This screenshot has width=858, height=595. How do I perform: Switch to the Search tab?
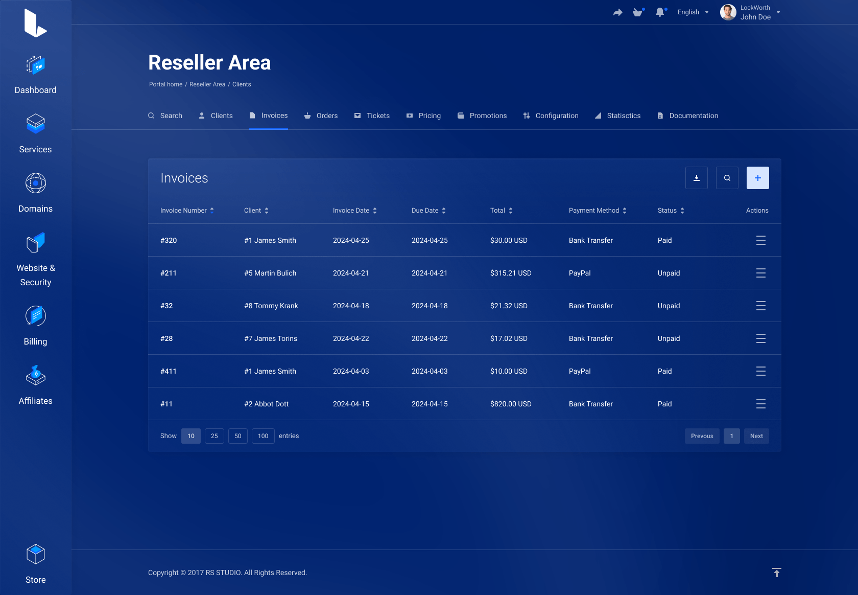pyautogui.click(x=165, y=116)
